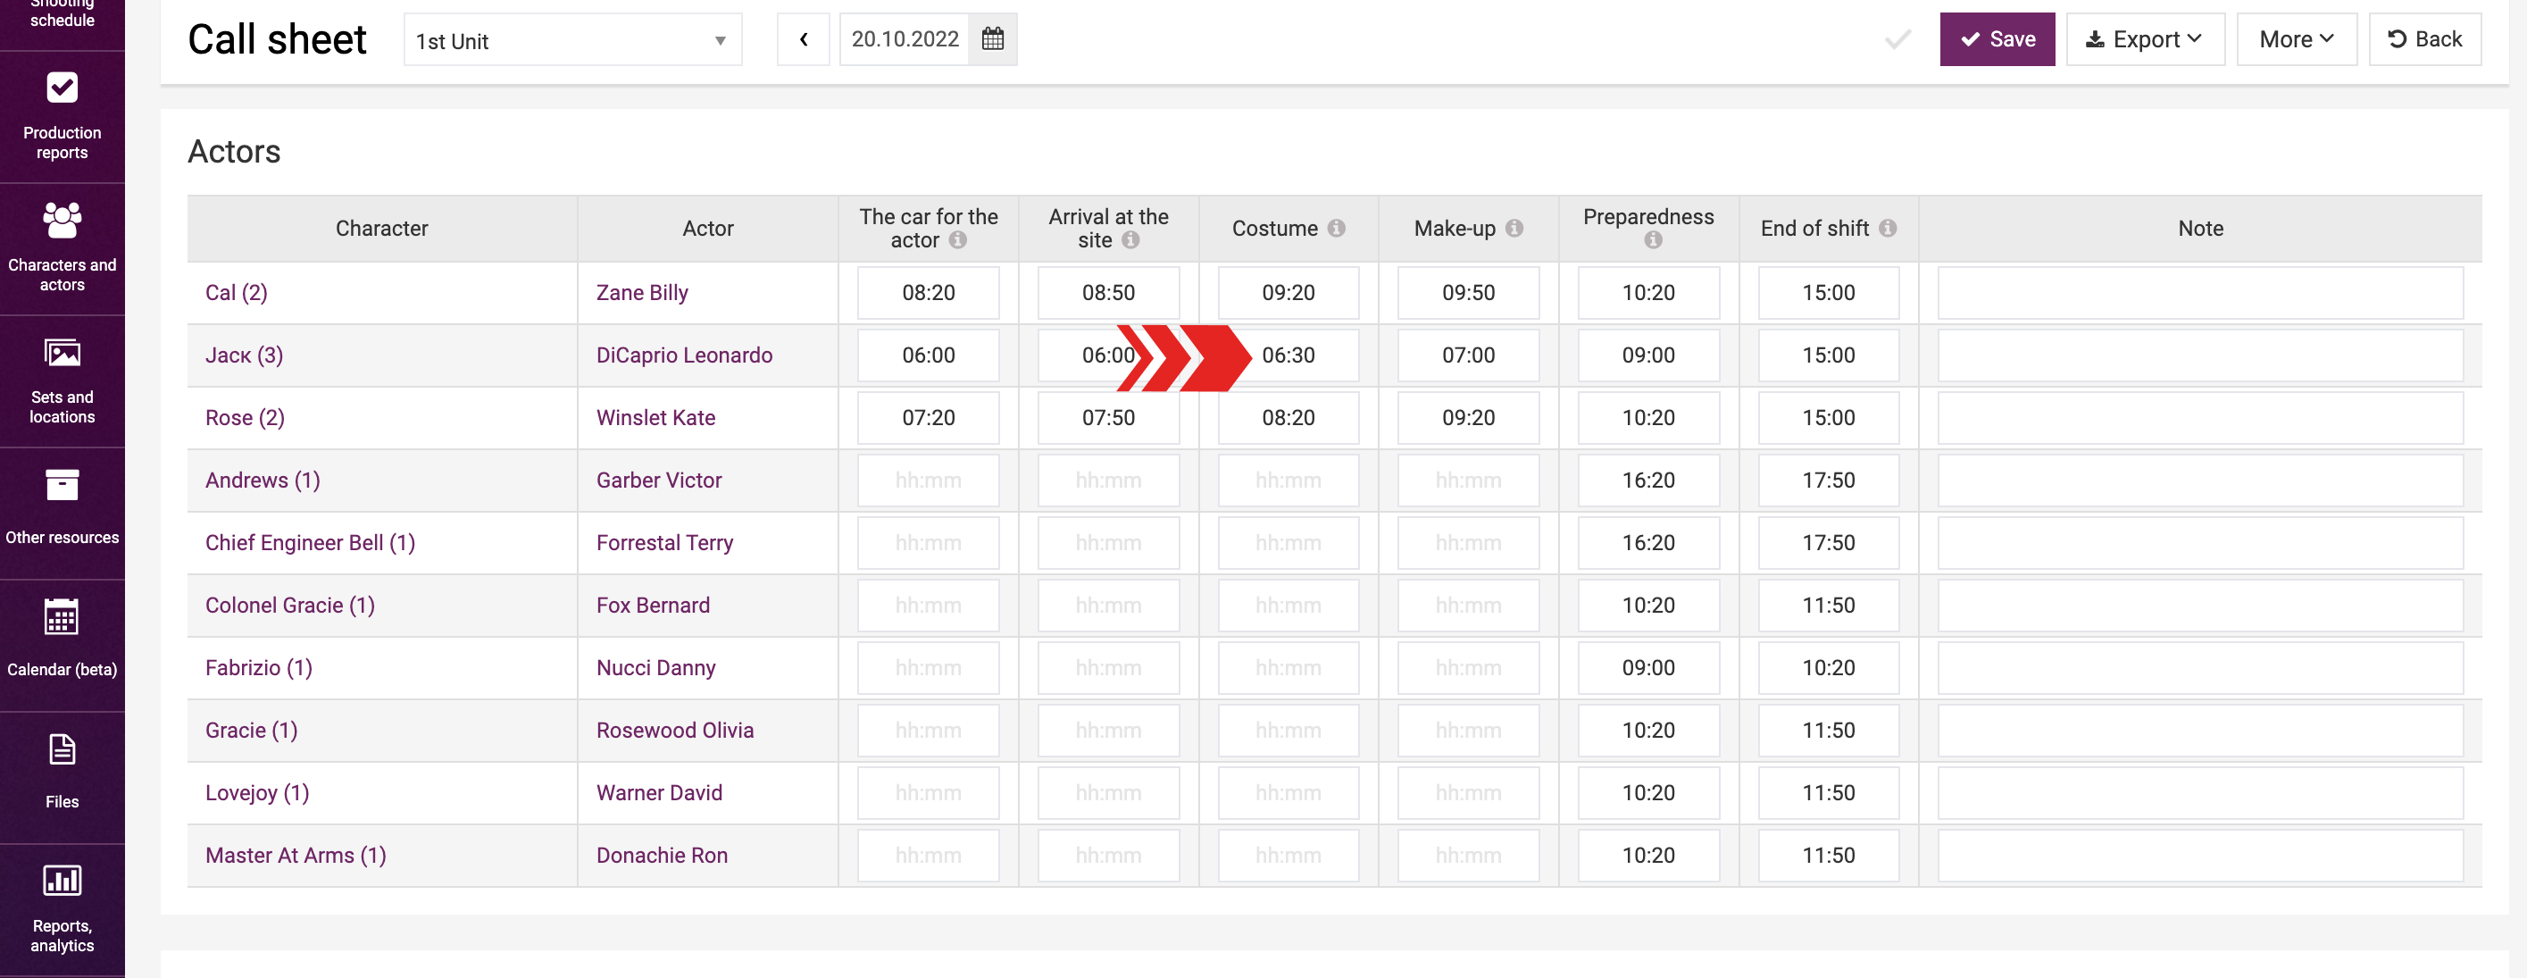Go to the previous day arrow
The image size is (2527, 978).
tap(804, 39)
